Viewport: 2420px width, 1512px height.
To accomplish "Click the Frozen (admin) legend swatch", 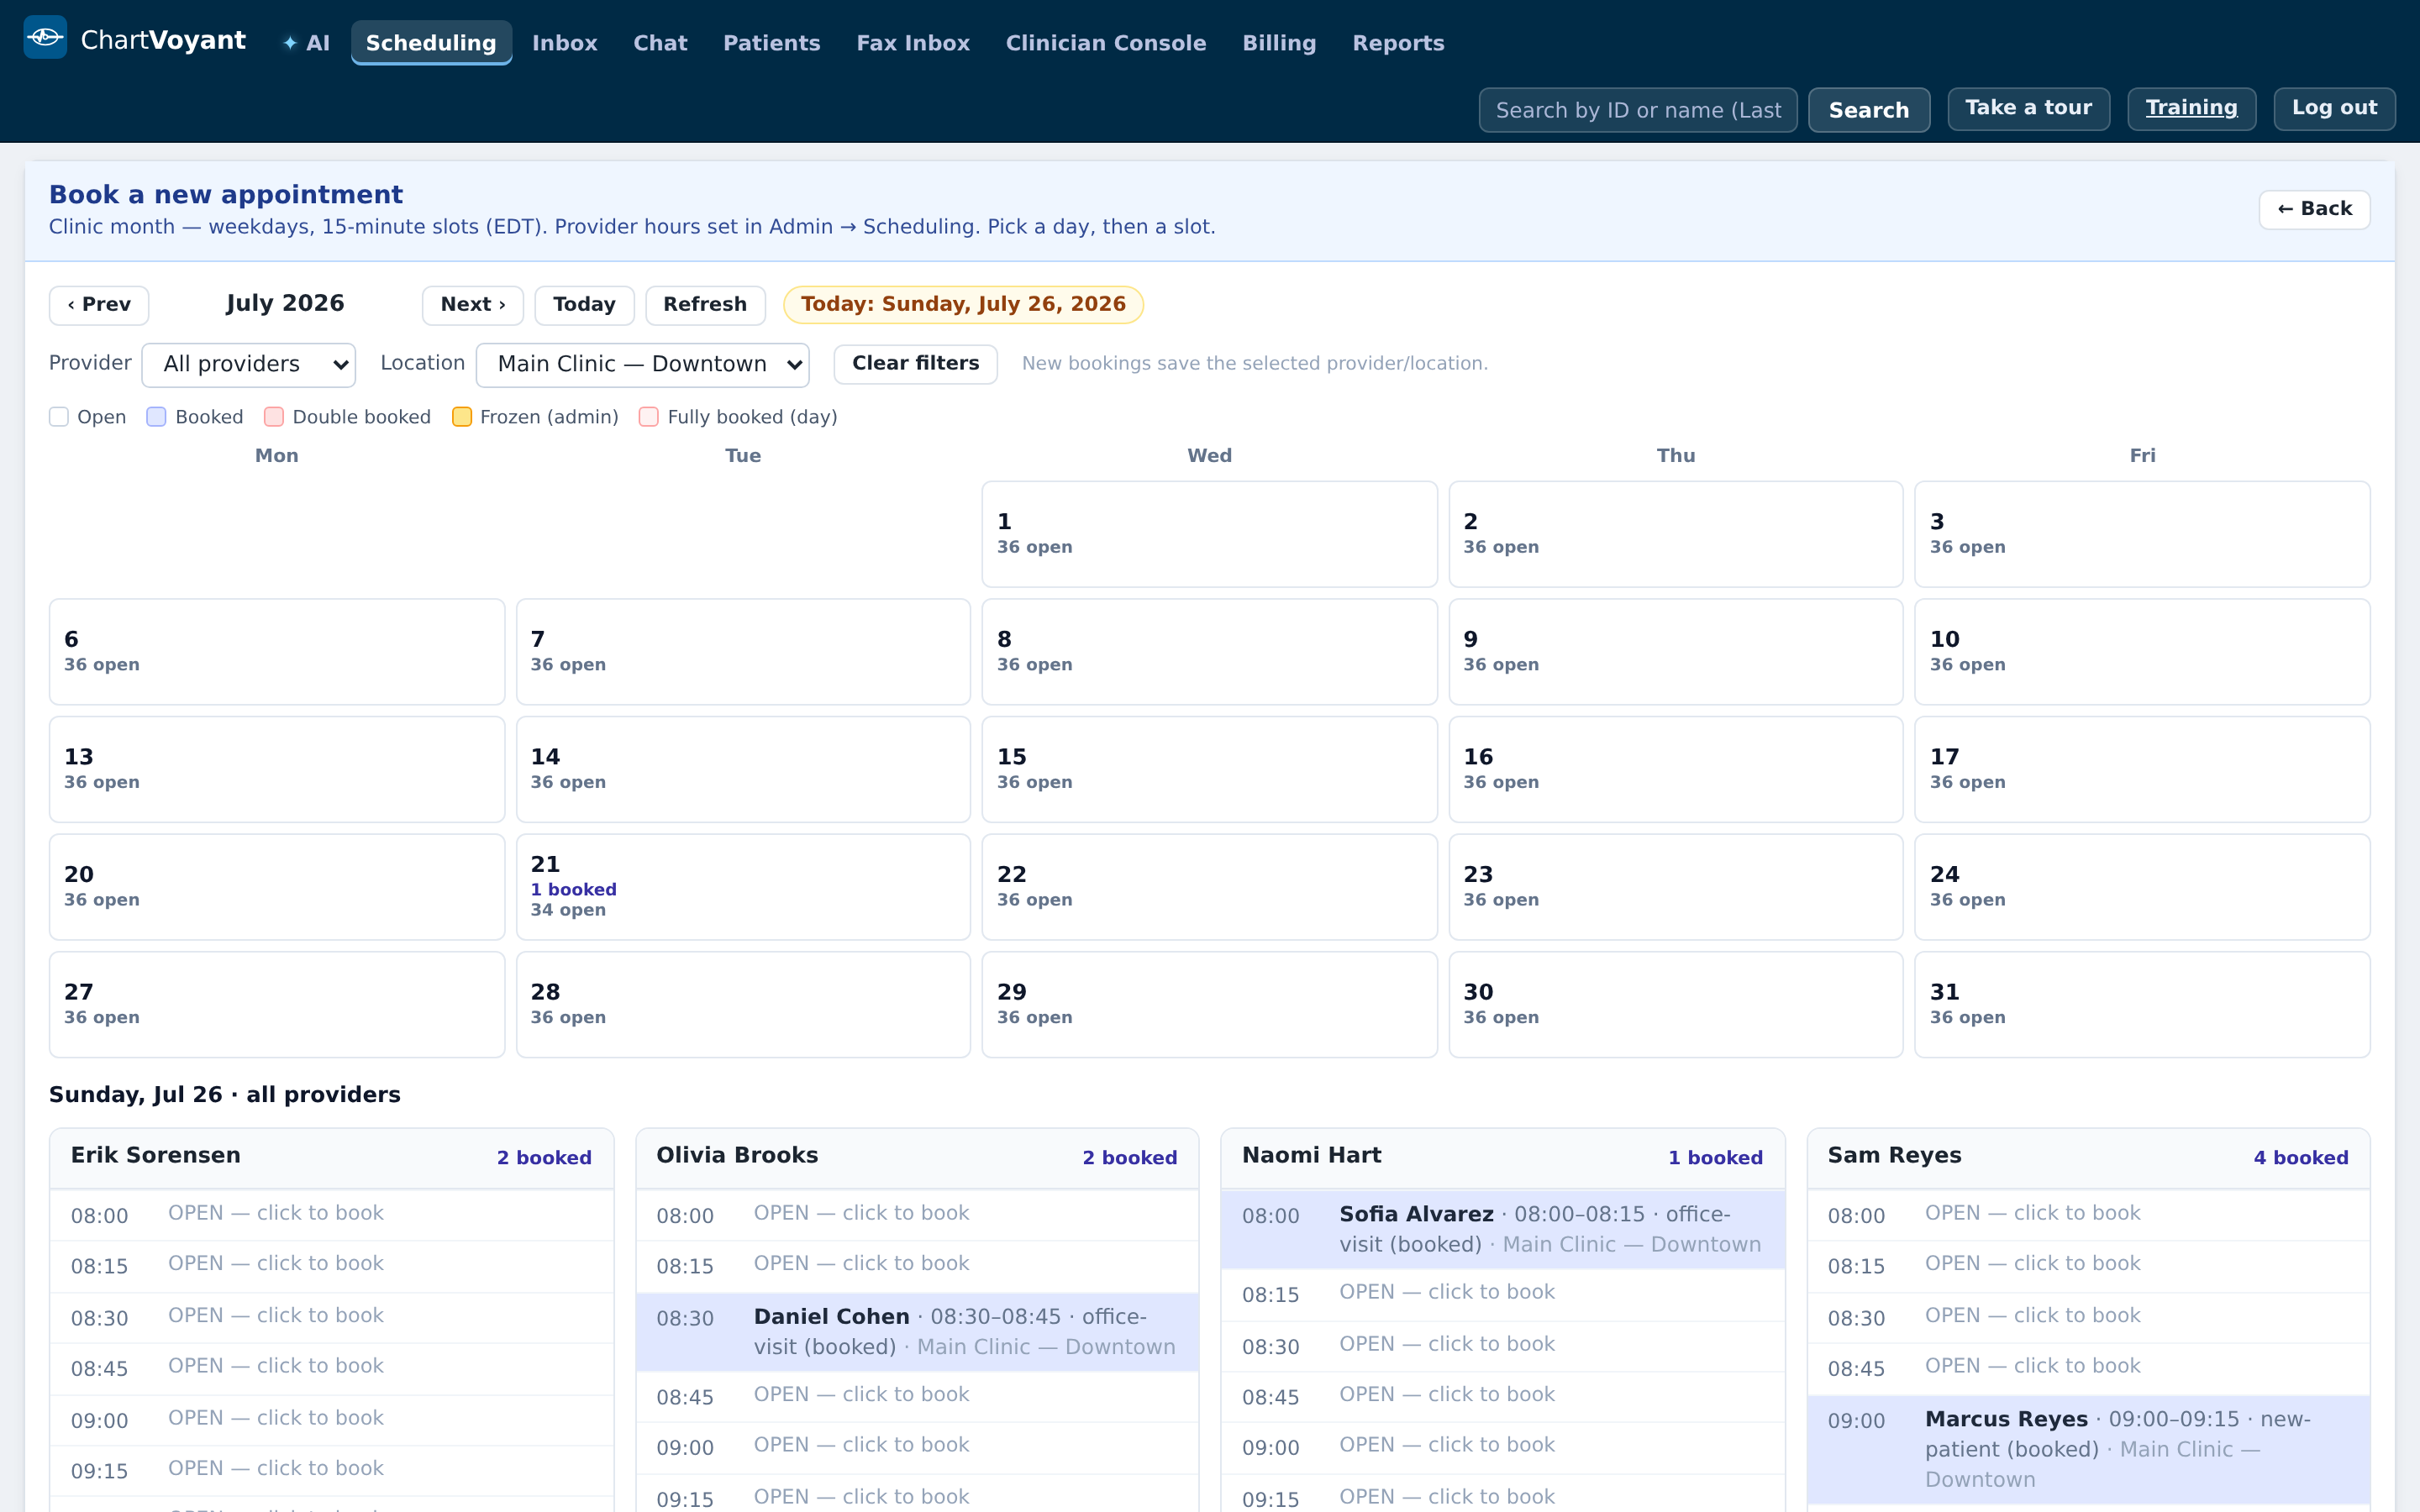I will point(462,417).
